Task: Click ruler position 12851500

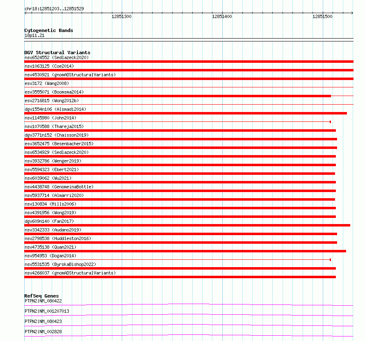Action: [322, 16]
